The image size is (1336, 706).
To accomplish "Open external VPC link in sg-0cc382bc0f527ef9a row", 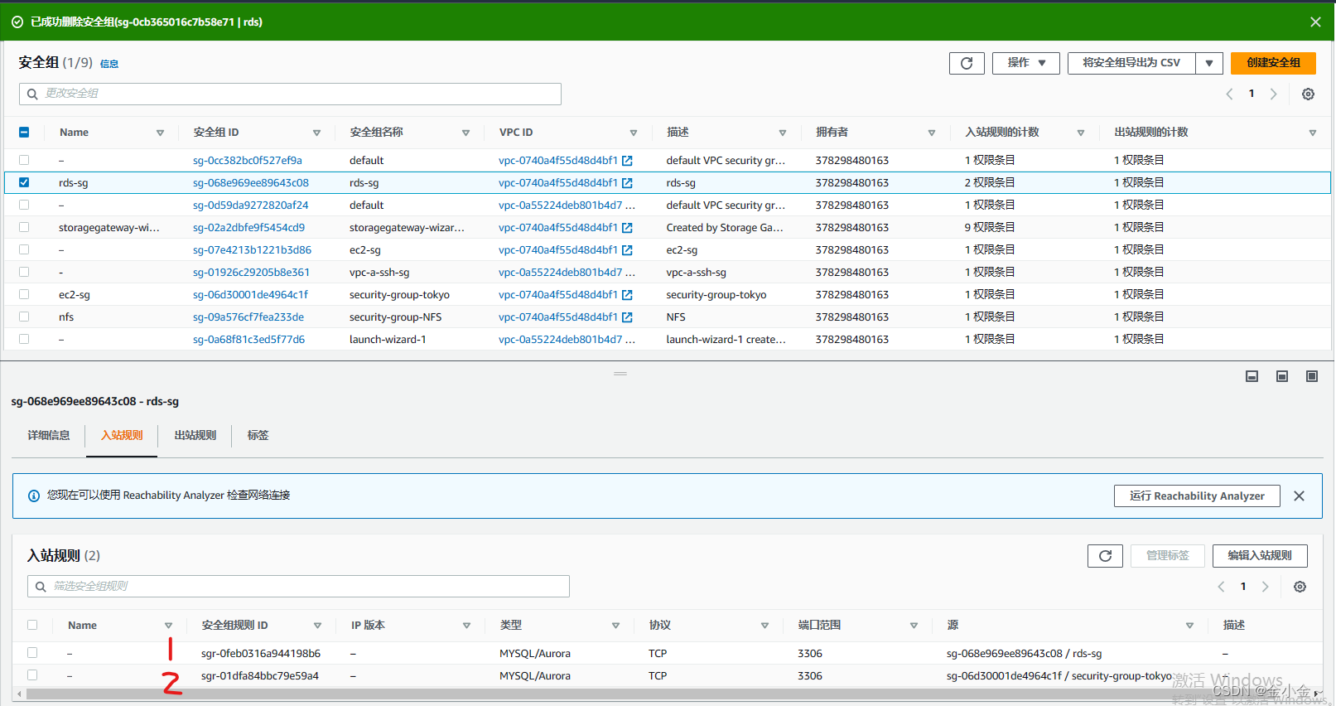I will [x=627, y=161].
